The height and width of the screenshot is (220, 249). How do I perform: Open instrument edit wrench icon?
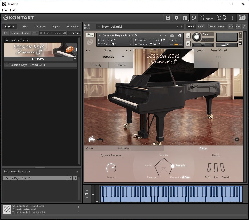pos(90,35)
